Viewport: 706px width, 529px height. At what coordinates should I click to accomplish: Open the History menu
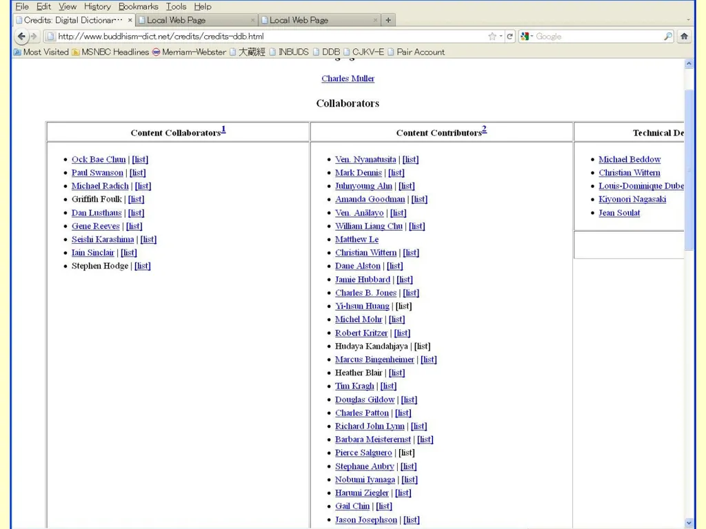(97, 6)
